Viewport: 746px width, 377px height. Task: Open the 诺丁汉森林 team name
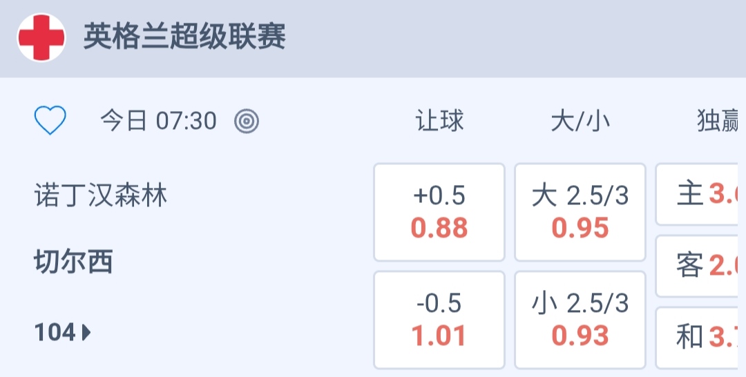(x=101, y=197)
